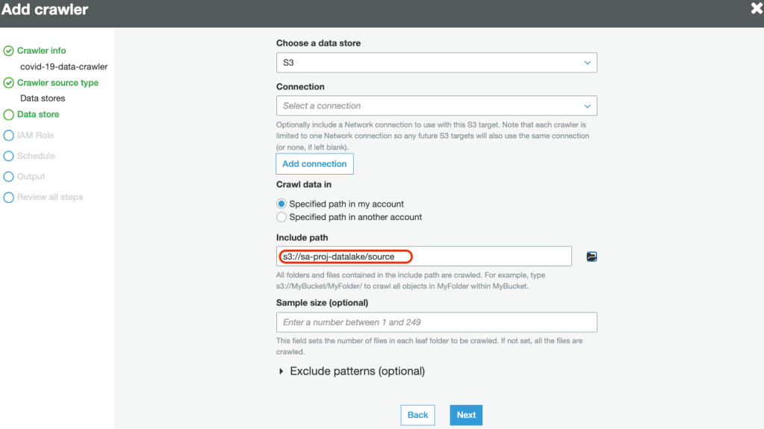Click the S3 folder browse icon
The width and height of the screenshot is (764, 429).
pyautogui.click(x=591, y=257)
